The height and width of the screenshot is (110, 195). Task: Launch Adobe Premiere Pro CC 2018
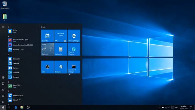(x=23, y=45)
